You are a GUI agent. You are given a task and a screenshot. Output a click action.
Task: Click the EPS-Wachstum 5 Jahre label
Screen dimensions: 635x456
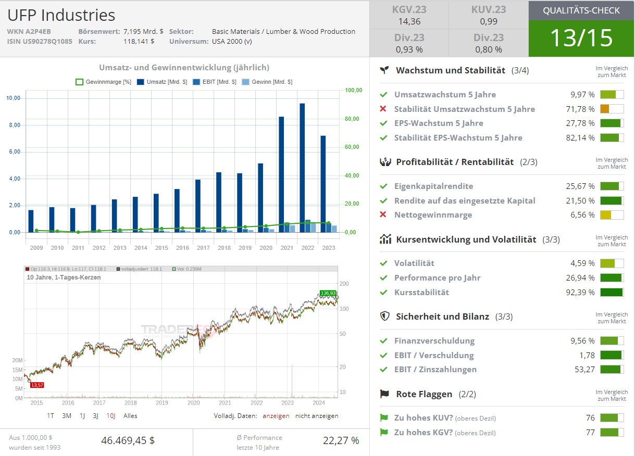pyautogui.click(x=439, y=123)
